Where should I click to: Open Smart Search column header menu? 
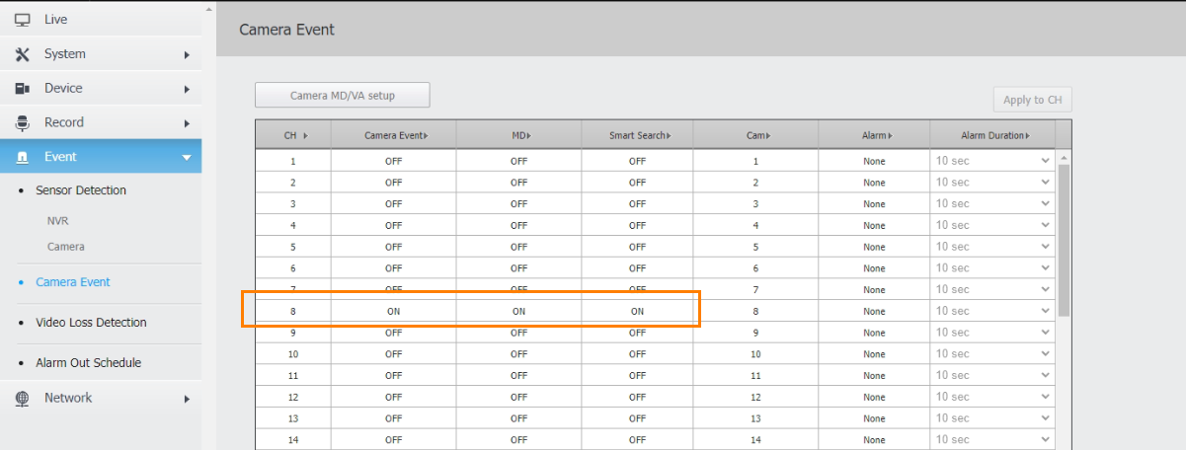tap(640, 135)
